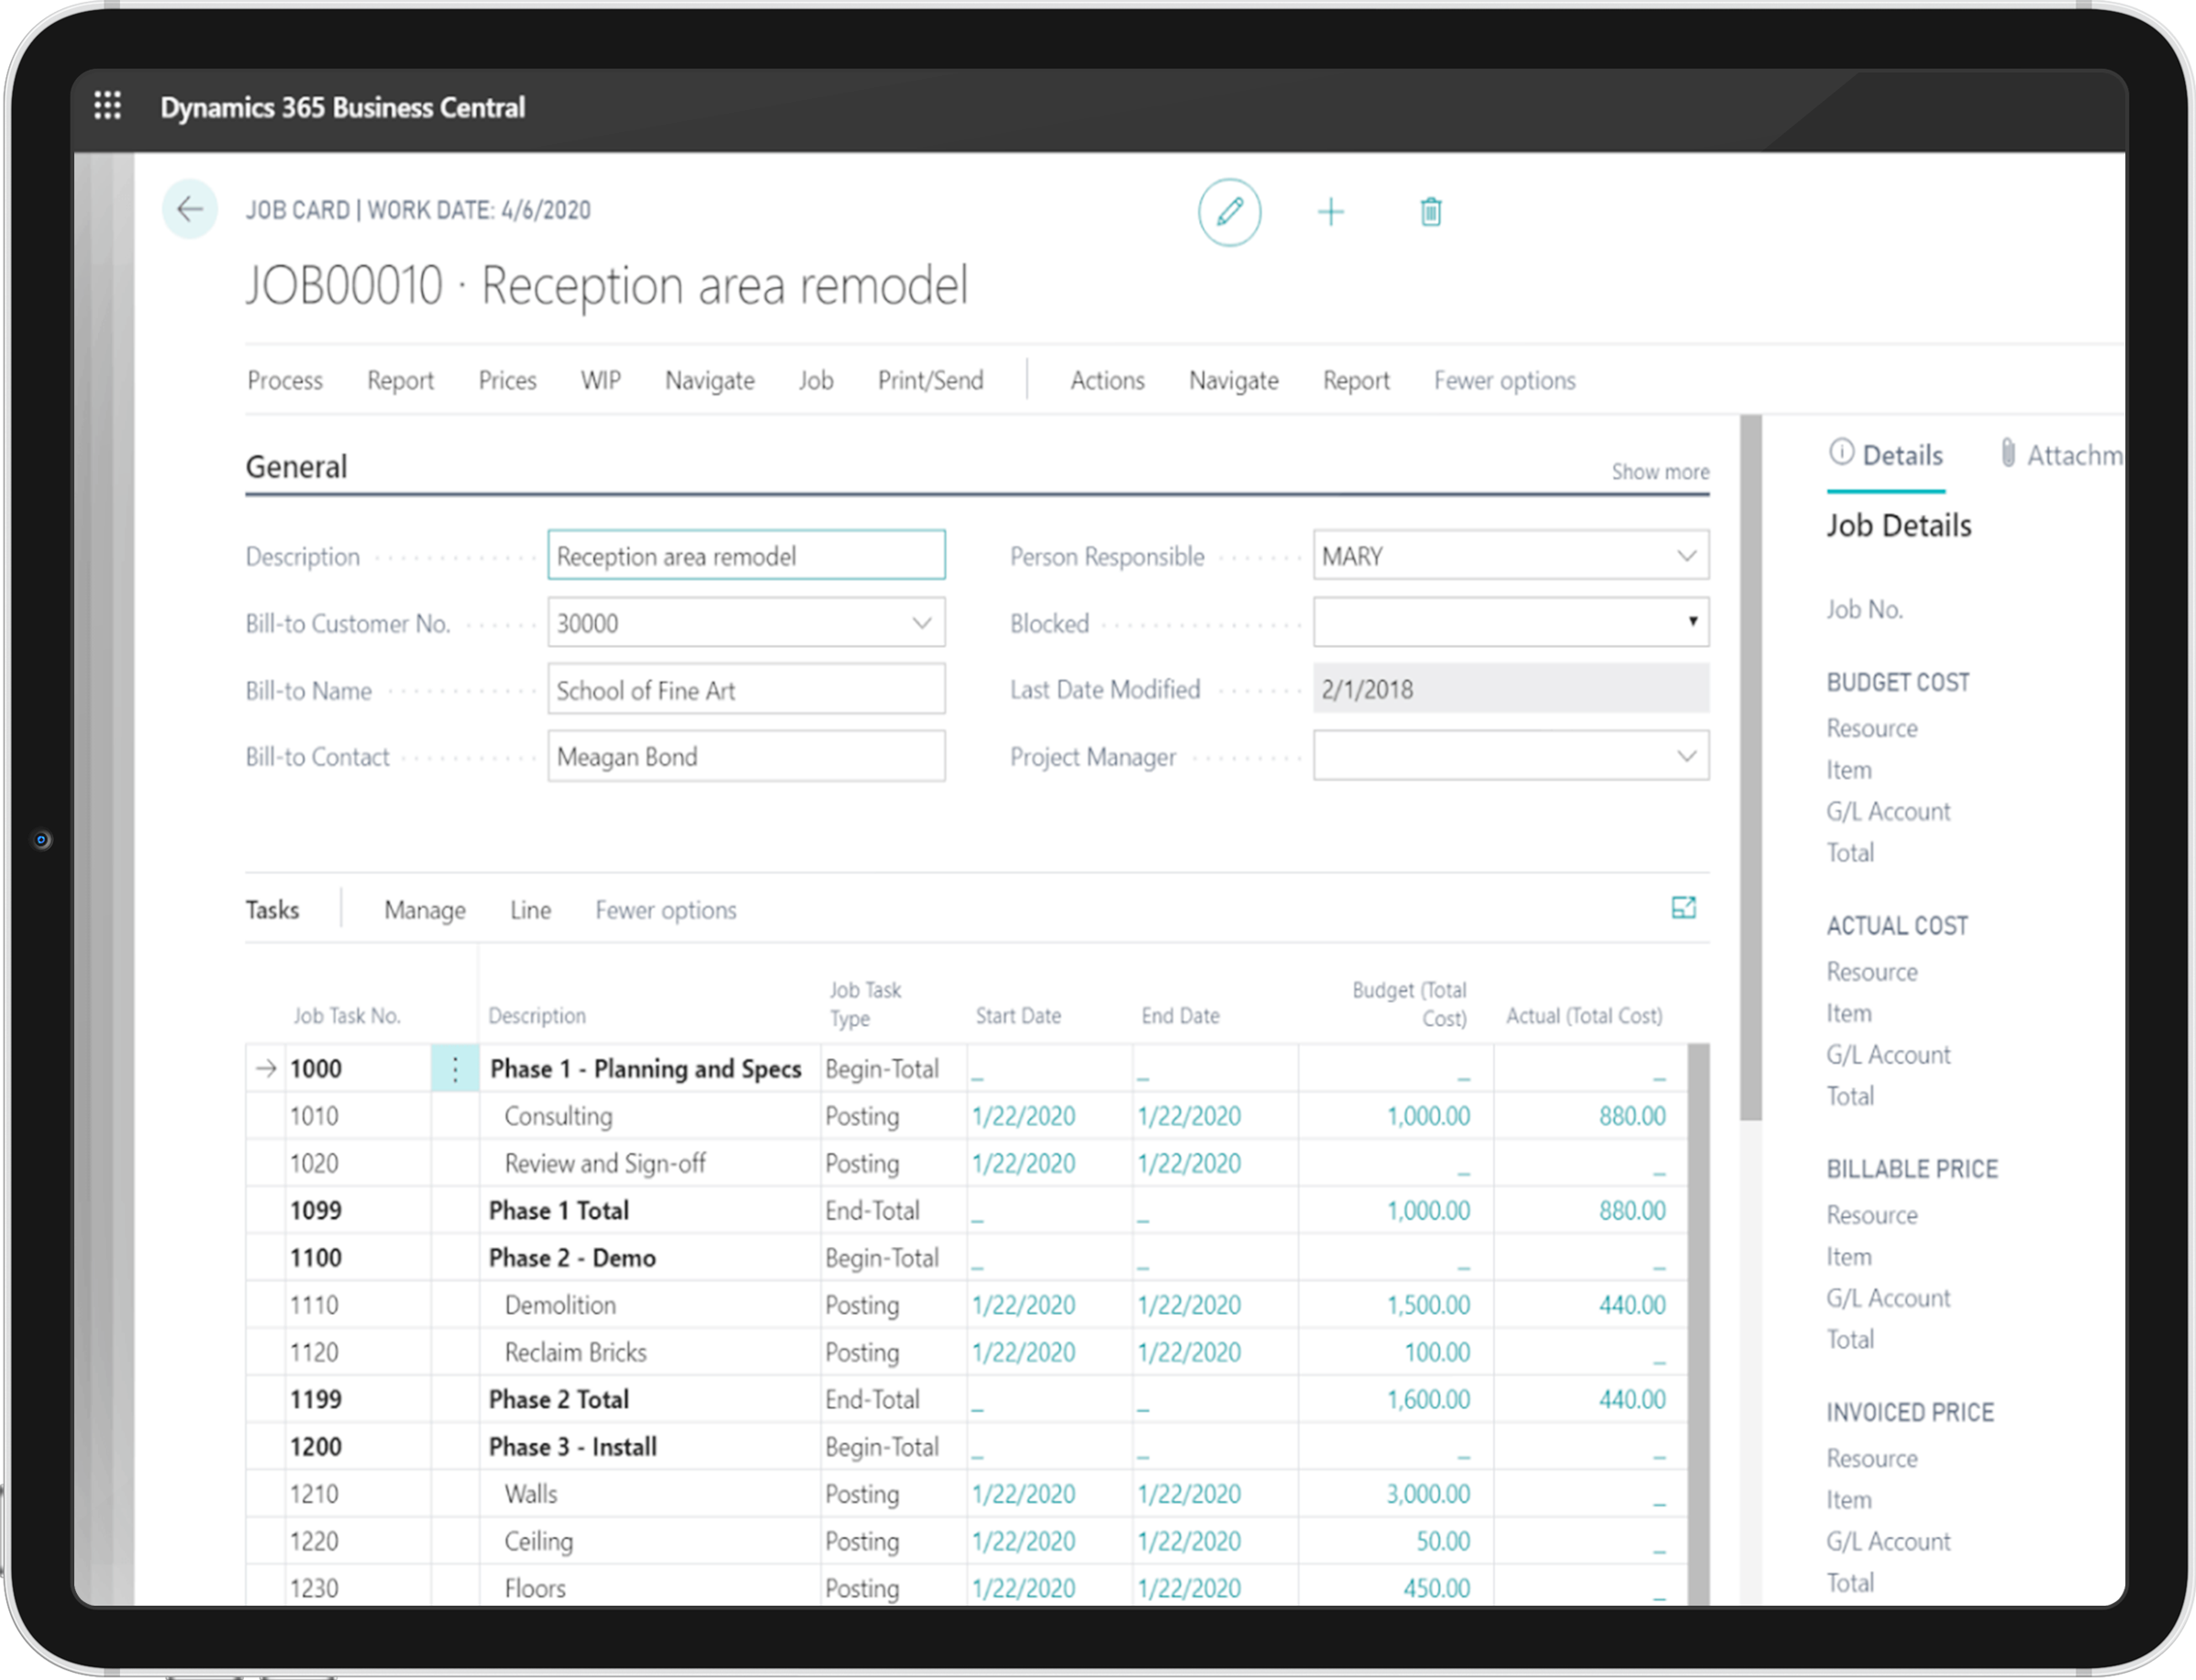Screen dimensions: 2196x1680
Task: Click Fewer options in top action bar
Action: 1504,381
